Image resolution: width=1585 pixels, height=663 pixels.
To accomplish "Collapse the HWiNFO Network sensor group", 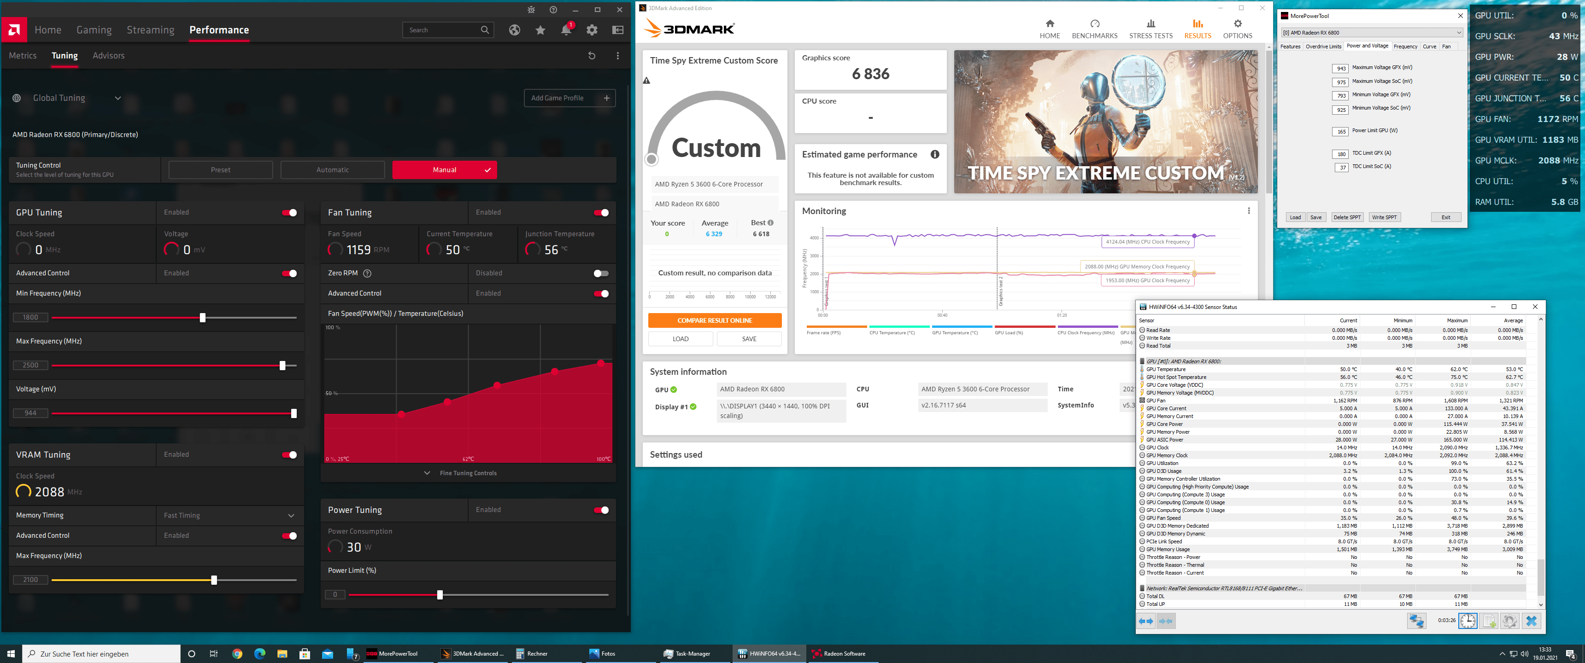I will coord(1143,588).
